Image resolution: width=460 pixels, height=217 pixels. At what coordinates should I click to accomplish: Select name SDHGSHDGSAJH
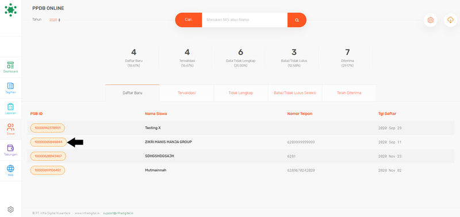coord(159,156)
